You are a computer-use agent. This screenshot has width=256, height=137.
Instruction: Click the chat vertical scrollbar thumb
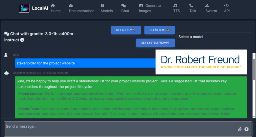(254, 69)
